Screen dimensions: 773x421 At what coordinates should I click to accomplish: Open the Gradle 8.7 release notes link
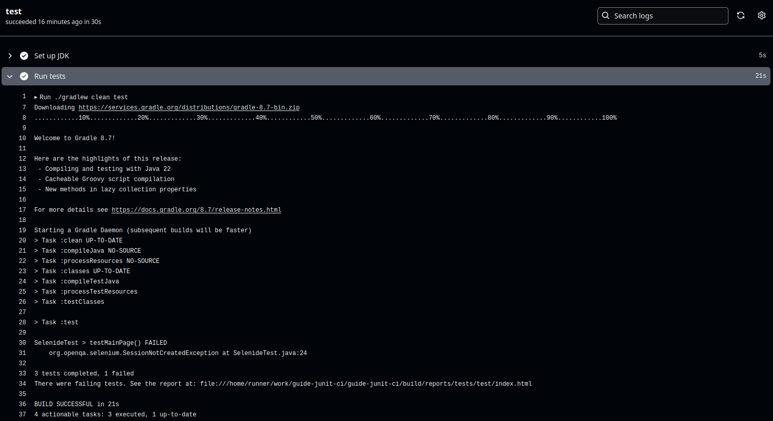196,210
